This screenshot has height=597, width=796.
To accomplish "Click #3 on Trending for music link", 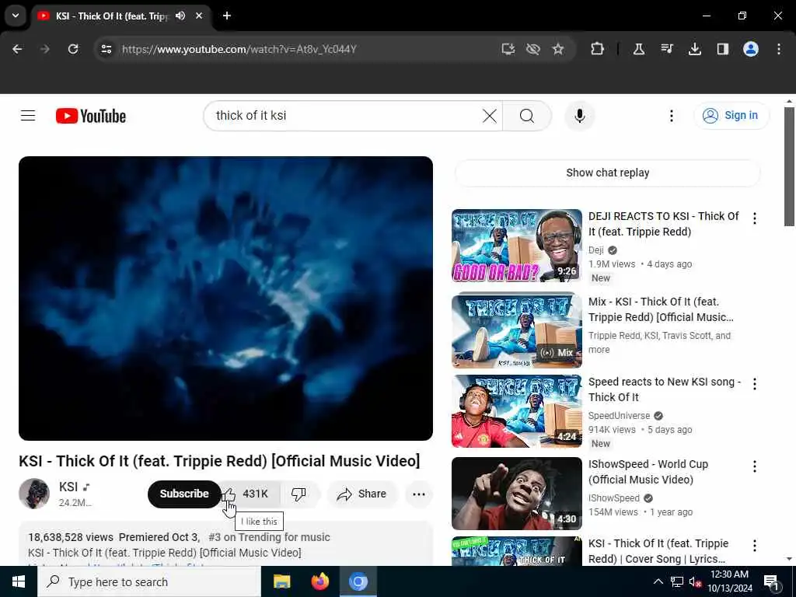I will point(269,537).
